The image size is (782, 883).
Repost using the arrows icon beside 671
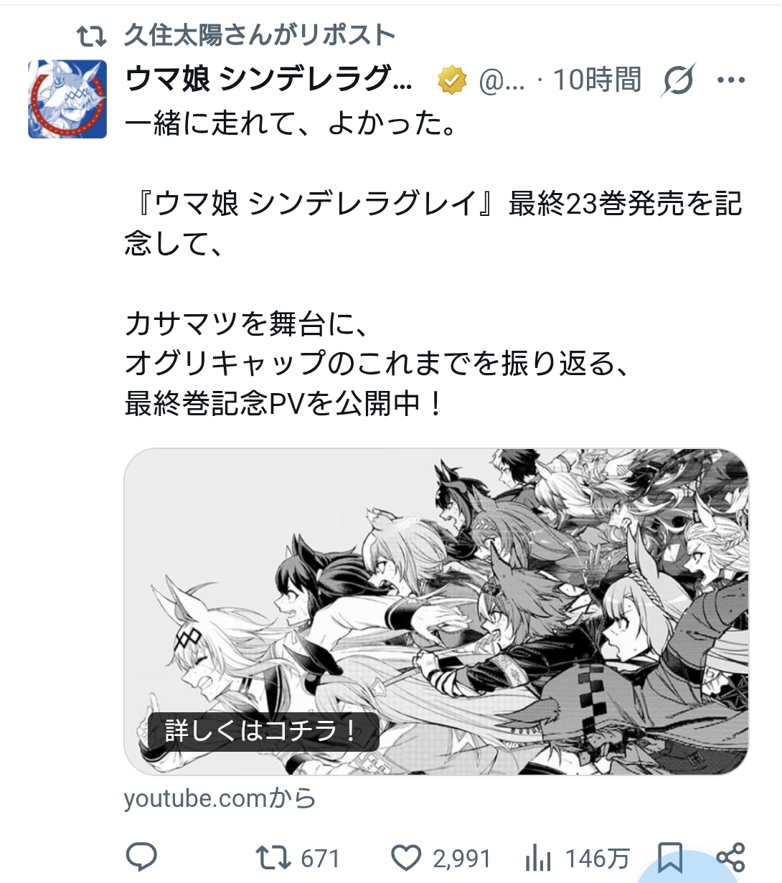[x=273, y=857]
